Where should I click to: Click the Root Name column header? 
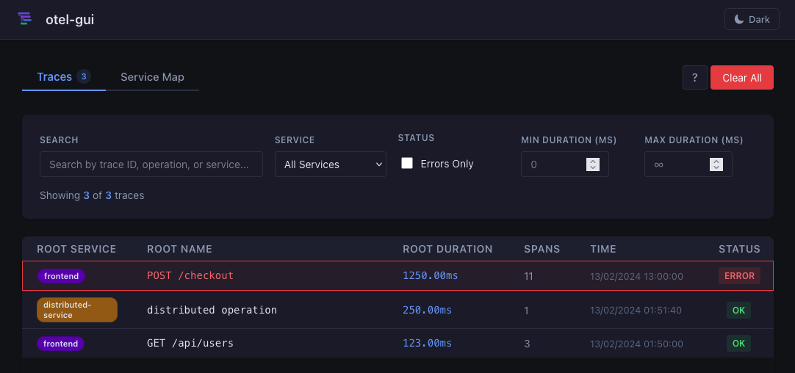(x=179, y=249)
